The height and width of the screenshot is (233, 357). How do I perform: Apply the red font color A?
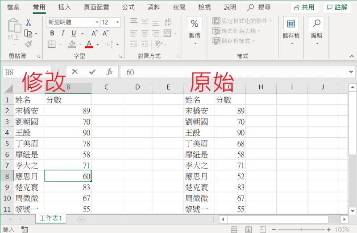tap(89, 44)
